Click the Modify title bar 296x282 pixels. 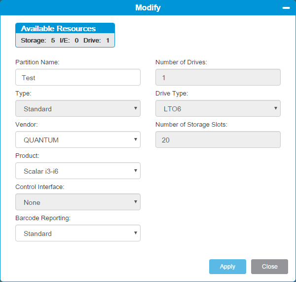(x=148, y=8)
